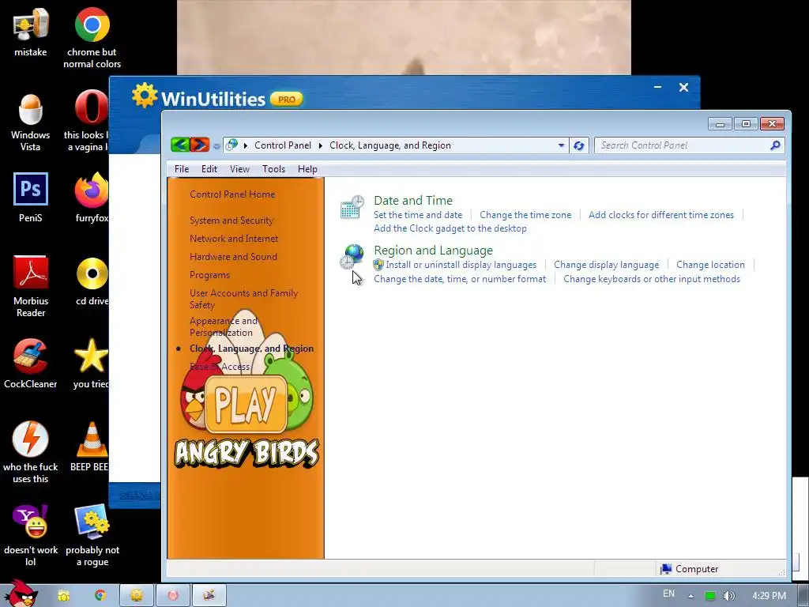This screenshot has width=809, height=607.
Task: Open Network and Internet category
Action: pos(234,239)
